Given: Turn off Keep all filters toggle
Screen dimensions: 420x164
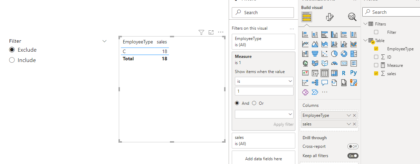Looking at the screenshot, I should 353,156.
